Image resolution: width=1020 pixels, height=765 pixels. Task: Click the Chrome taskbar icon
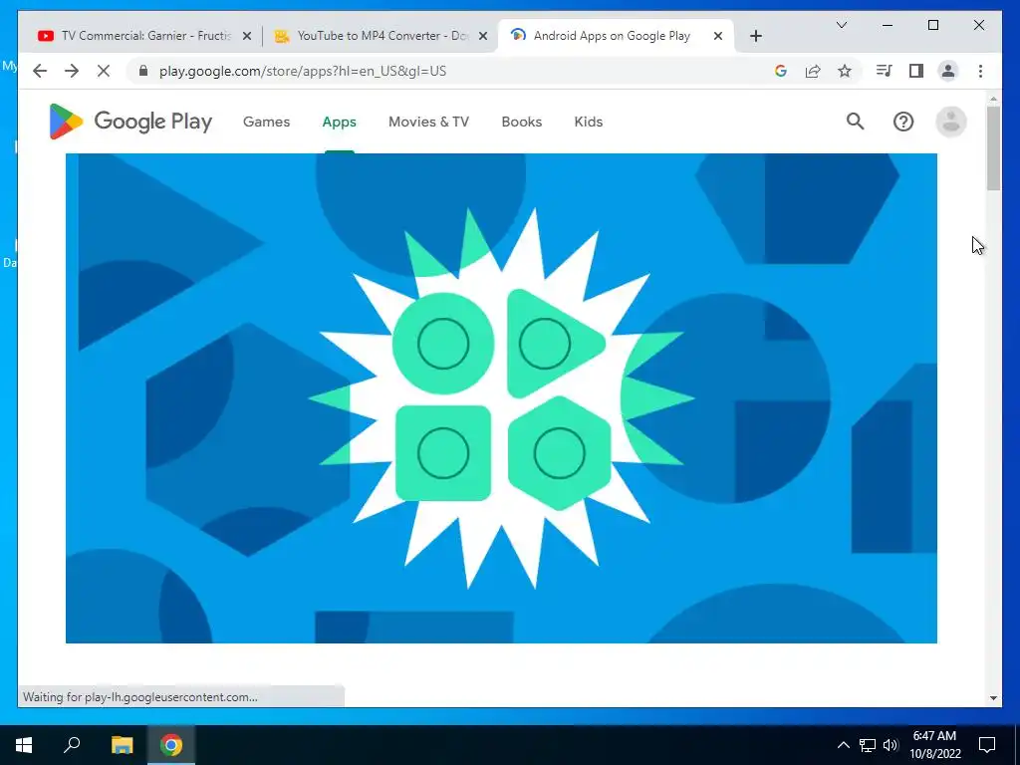tap(171, 745)
